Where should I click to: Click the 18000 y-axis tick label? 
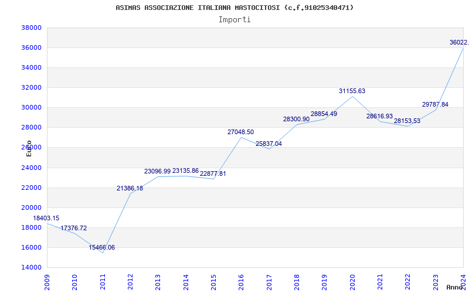(31, 227)
